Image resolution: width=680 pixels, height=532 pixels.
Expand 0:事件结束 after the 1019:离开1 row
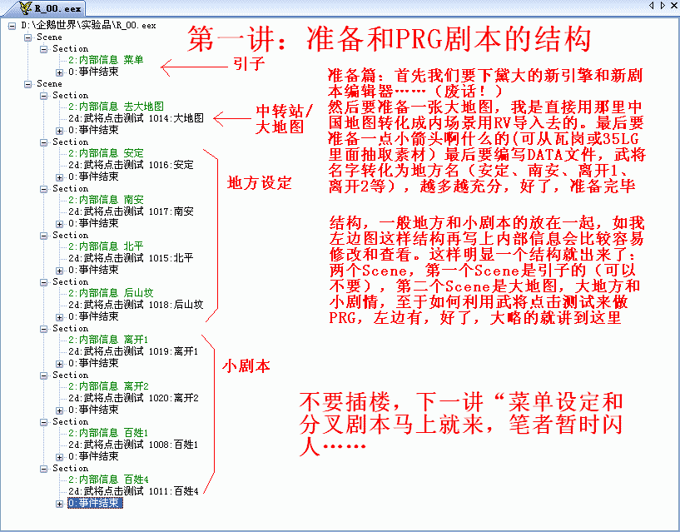[x=59, y=364]
